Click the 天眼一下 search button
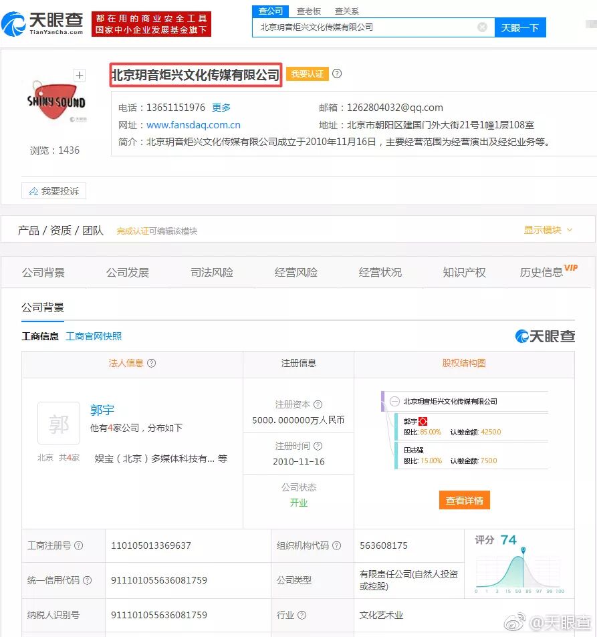Viewport: 597px width, 637px height. pos(519,27)
